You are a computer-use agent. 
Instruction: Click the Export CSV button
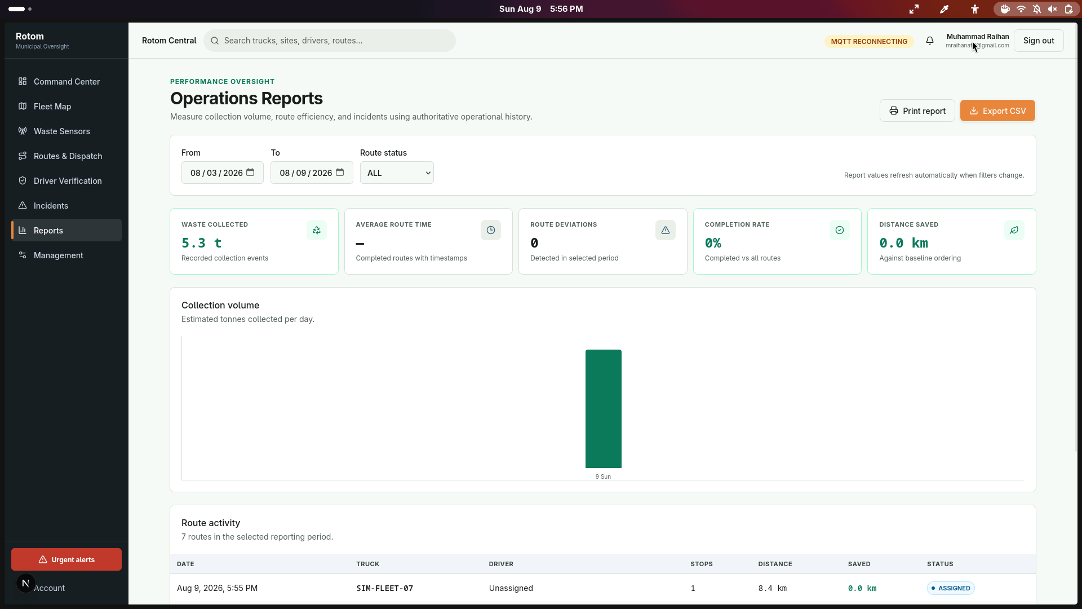click(x=997, y=111)
